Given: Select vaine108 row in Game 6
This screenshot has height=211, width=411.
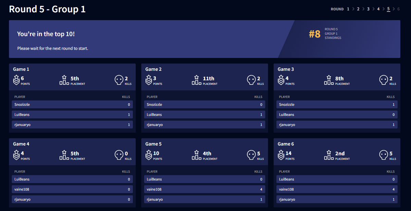Looking at the screenshot, I should point(337,189).
